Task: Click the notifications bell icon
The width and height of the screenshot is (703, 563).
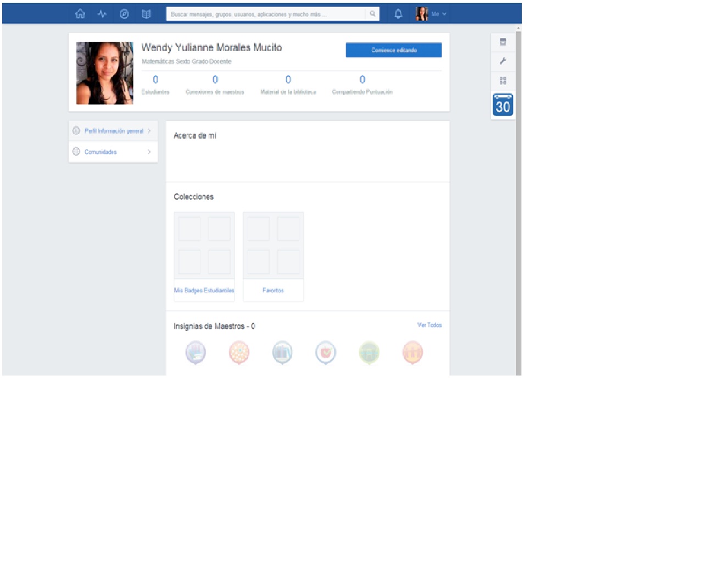Action: pos(398,14)
